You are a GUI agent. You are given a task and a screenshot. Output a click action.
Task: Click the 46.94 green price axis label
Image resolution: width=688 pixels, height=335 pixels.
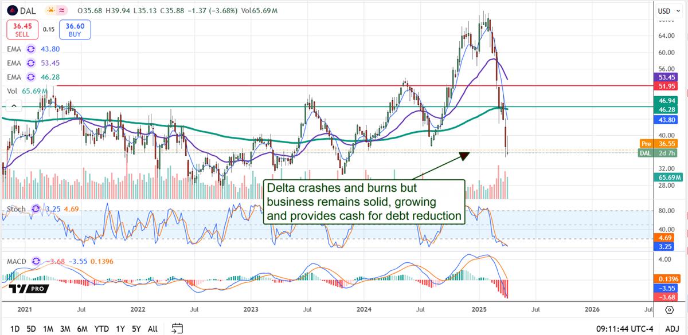tap(667, 99)
